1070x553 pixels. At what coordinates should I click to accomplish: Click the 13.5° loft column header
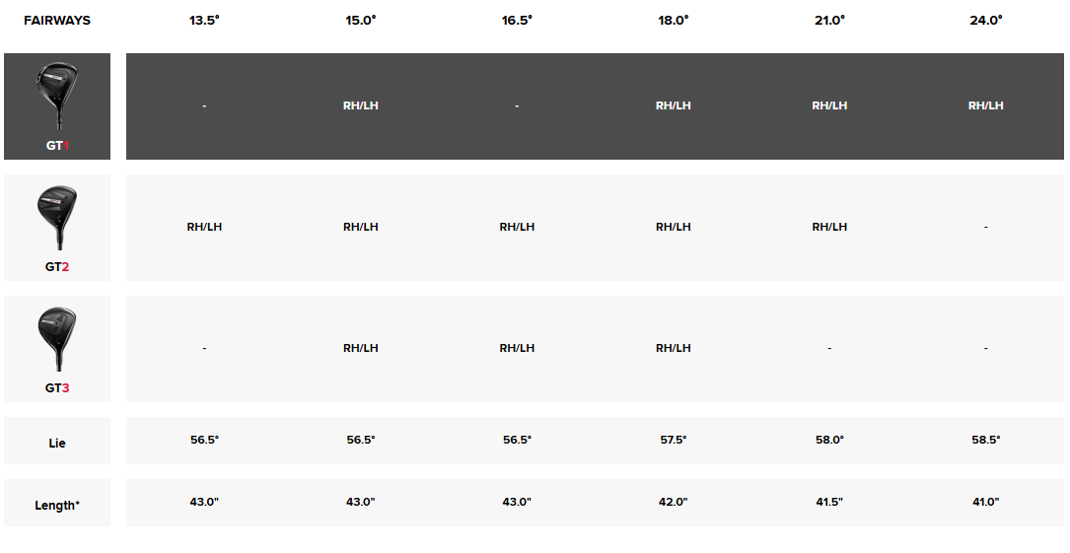coord(205,21)
